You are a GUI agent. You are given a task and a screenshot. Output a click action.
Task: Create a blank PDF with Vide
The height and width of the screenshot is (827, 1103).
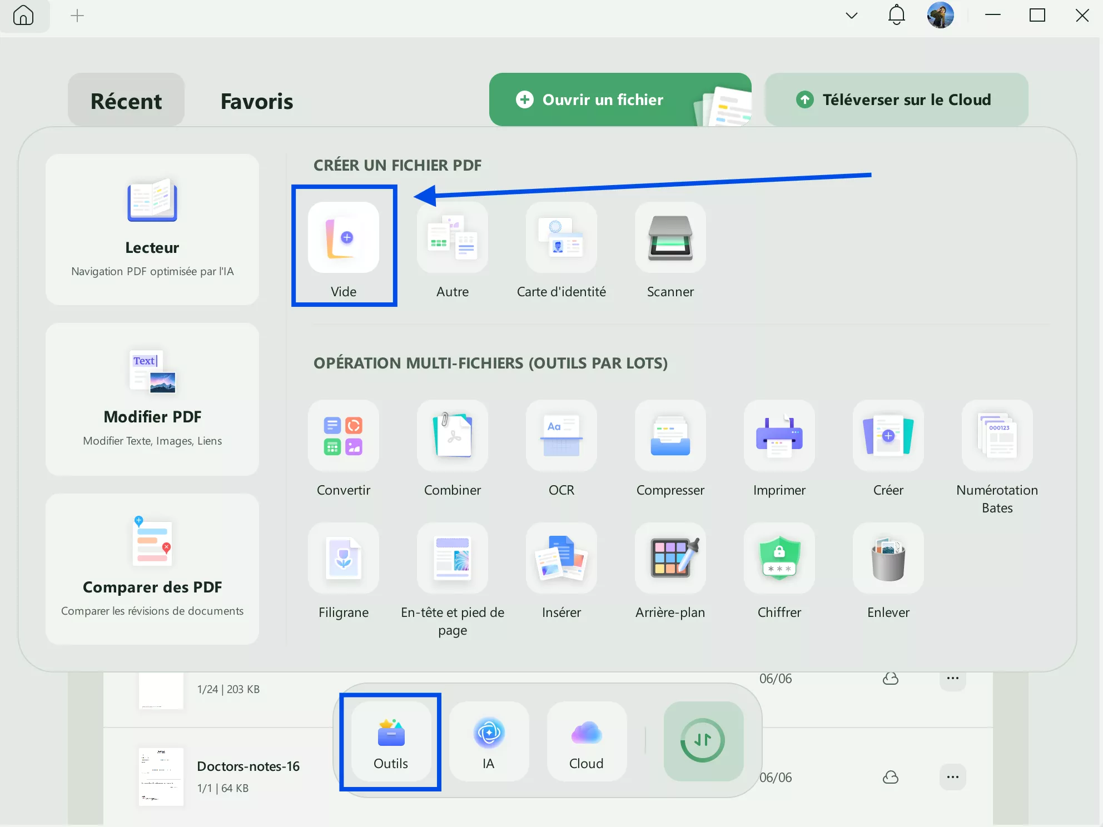(344, 238)
